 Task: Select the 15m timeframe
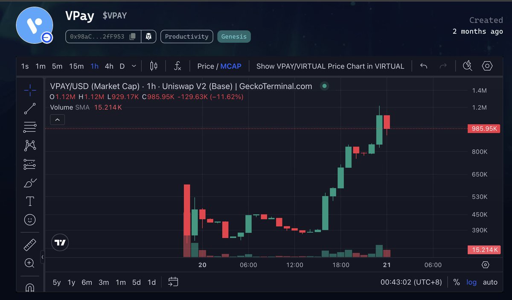tap(76, 66)
